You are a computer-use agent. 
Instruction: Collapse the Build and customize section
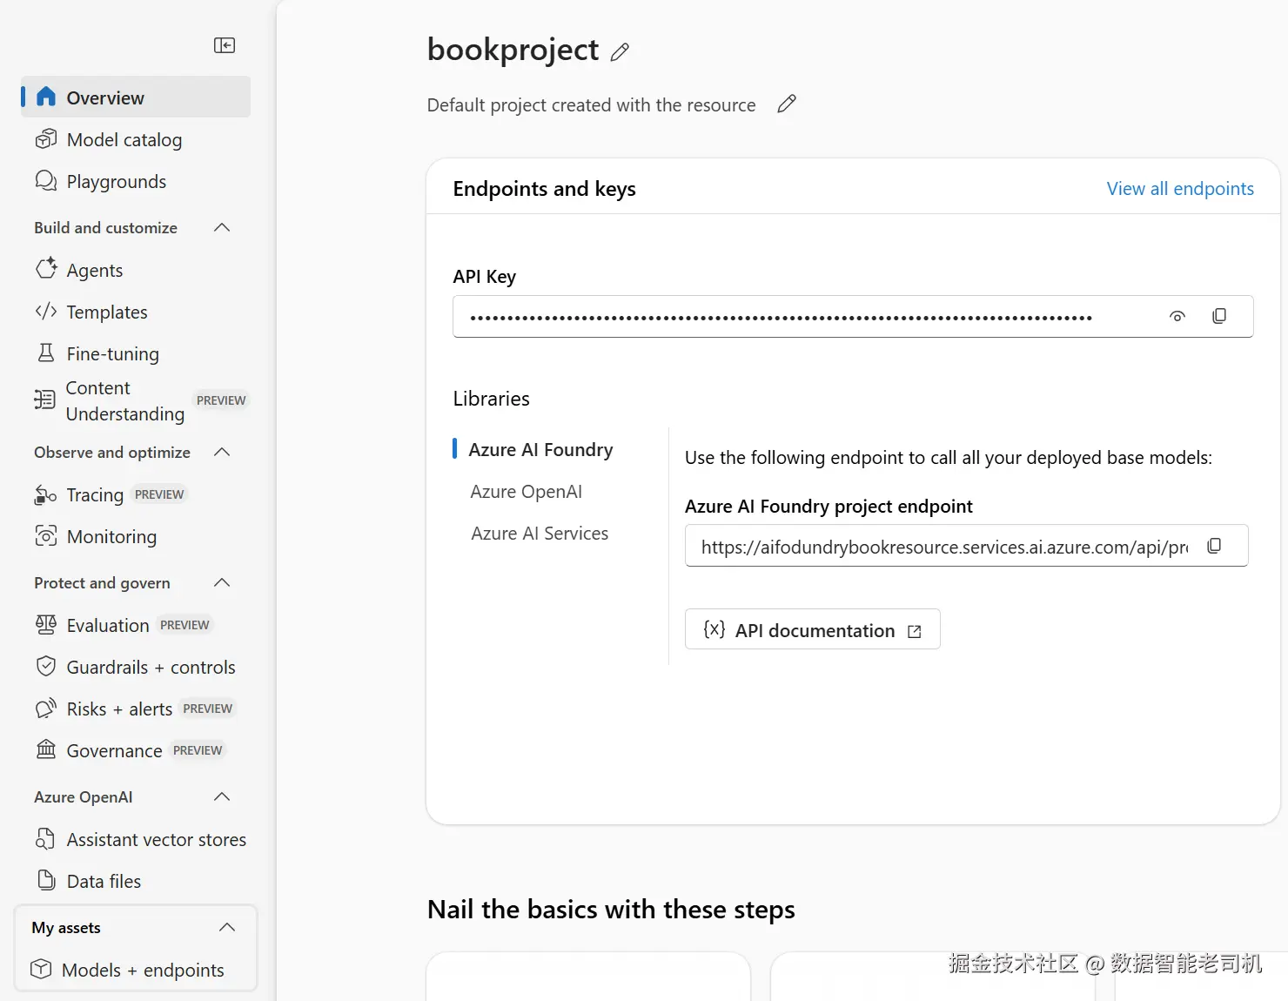tap(222, 227)
